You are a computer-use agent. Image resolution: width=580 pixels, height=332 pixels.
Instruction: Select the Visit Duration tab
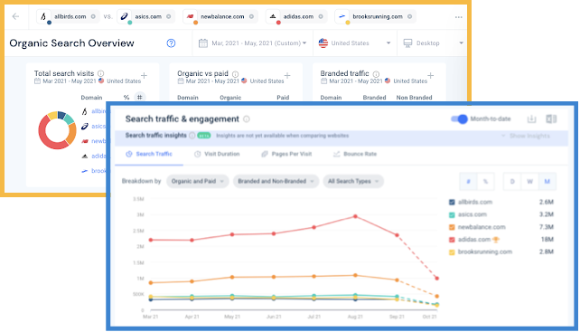[x=217, y=154]
